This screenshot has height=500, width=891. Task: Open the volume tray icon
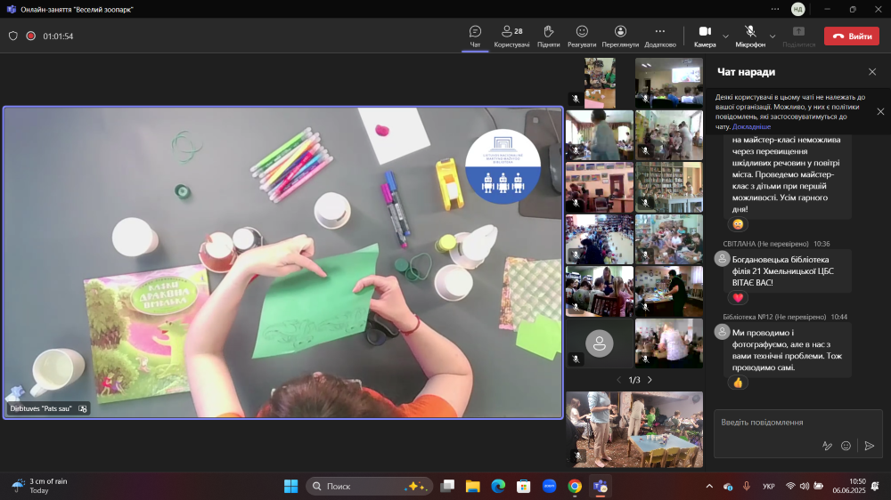(x=804, y=486)
